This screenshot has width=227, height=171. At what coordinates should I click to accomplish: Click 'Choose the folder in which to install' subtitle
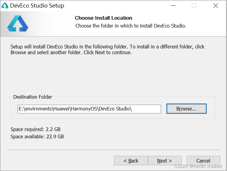click(x=131, y=26)
